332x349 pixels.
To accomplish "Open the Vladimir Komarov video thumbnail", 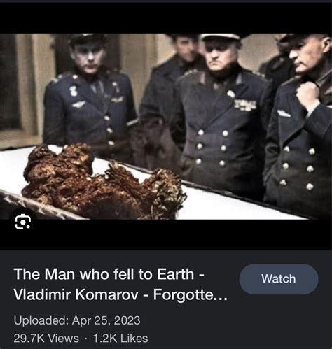I will pos(166,127).
